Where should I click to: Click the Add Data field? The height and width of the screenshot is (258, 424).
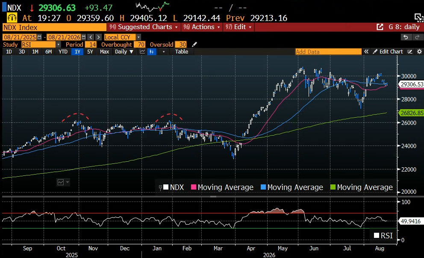[x=328, y=52]
